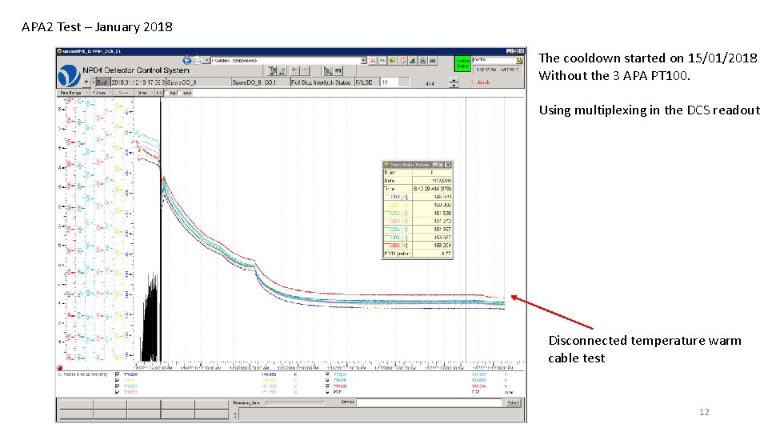The image size is (768, 432).
Task: Click the printer toolbar icon
Action: (x=422, y=61)
